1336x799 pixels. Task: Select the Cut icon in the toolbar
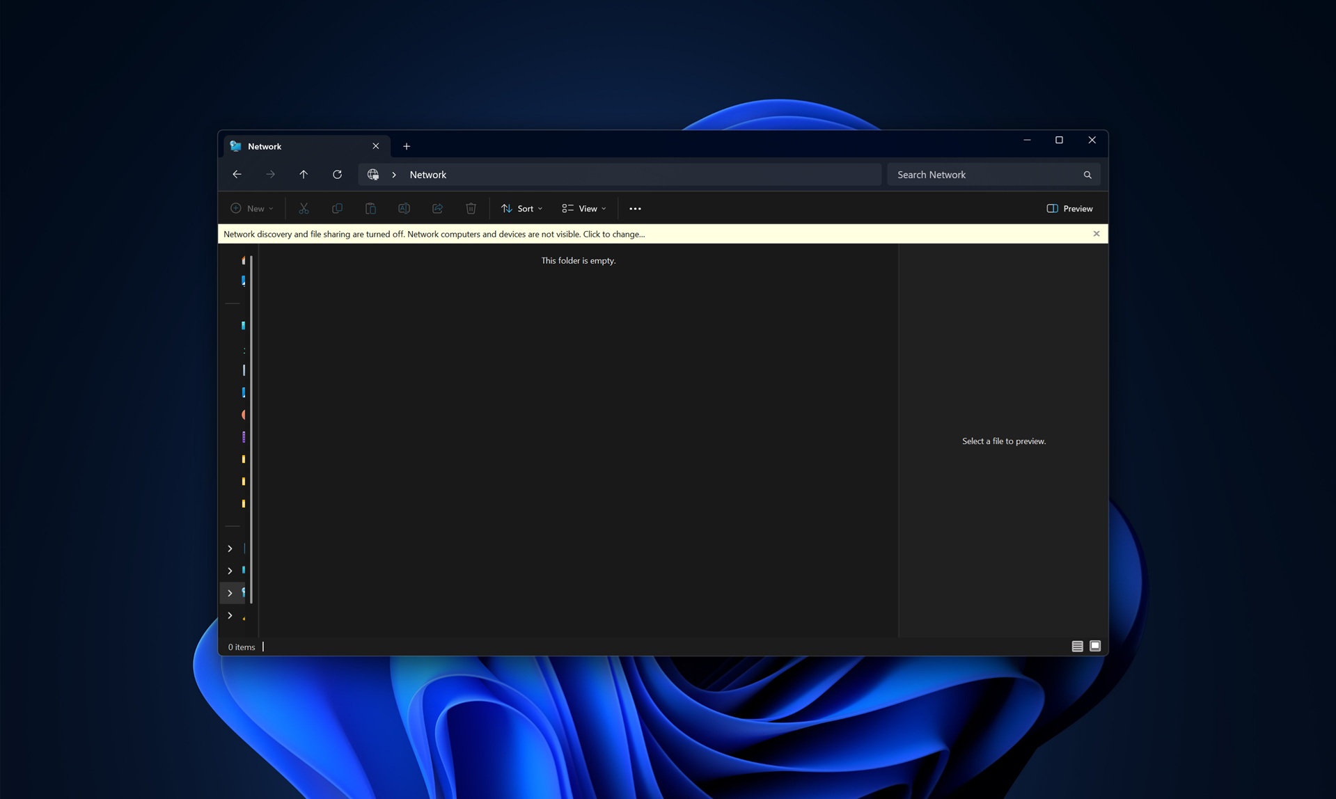tap(304, 208)
